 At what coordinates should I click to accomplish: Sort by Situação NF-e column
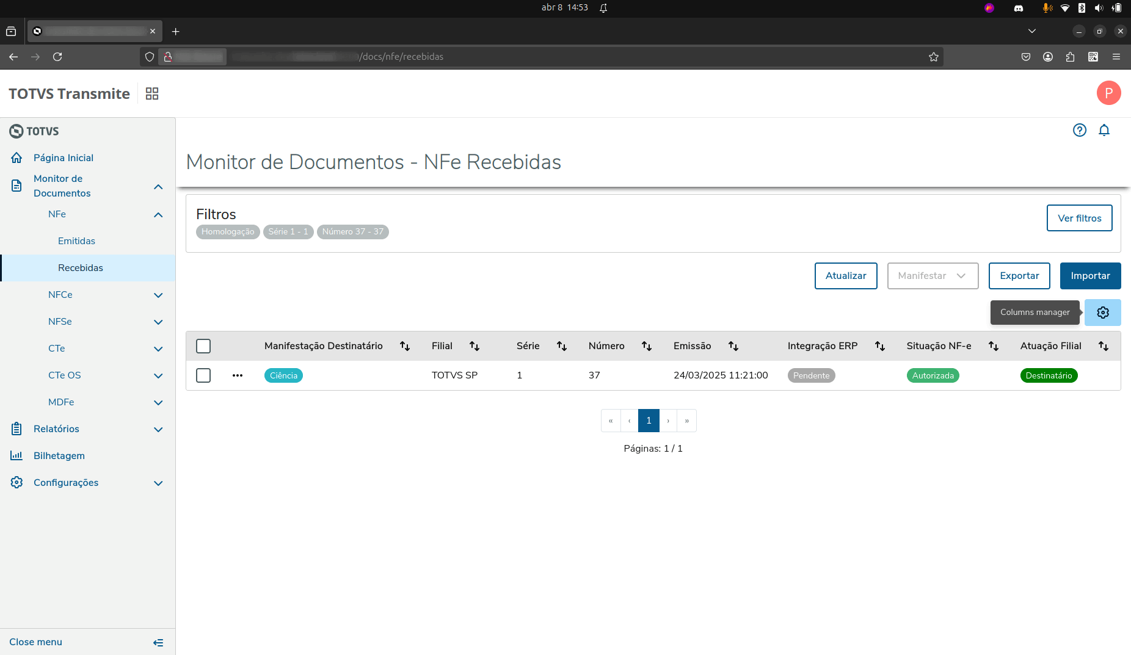point(994,346)
